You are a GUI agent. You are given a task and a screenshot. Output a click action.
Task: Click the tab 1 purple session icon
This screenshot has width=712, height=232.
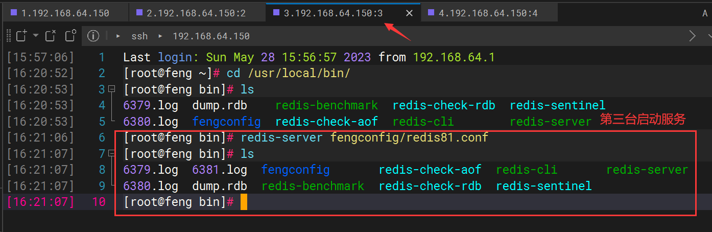[14, 12]
